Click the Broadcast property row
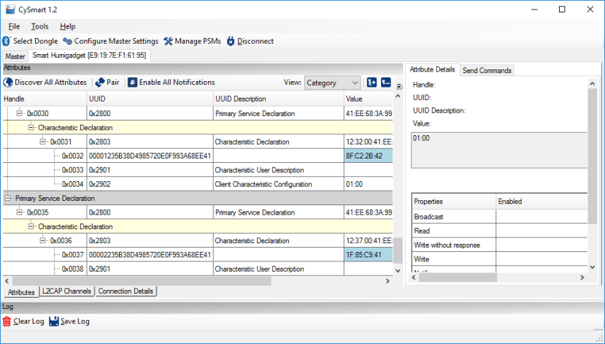 pos(500,217)
